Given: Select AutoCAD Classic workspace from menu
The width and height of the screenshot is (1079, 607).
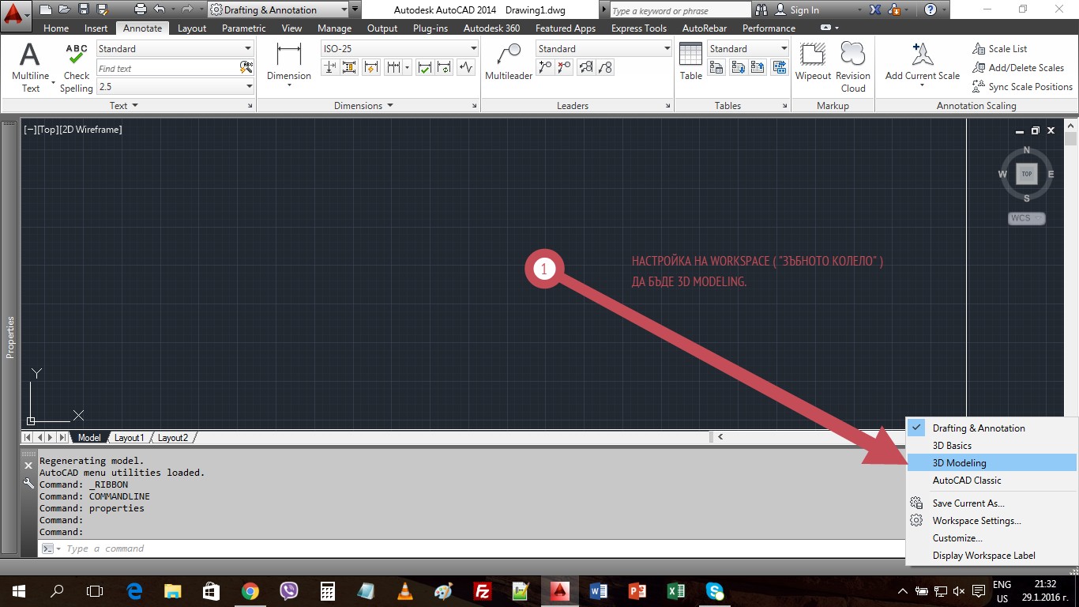Looking at the screenshot, I should point(992,481).
